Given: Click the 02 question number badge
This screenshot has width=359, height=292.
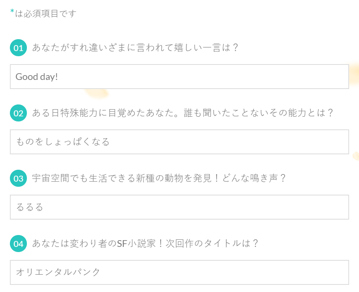Looking at the screenshot, I should (18, 113).
